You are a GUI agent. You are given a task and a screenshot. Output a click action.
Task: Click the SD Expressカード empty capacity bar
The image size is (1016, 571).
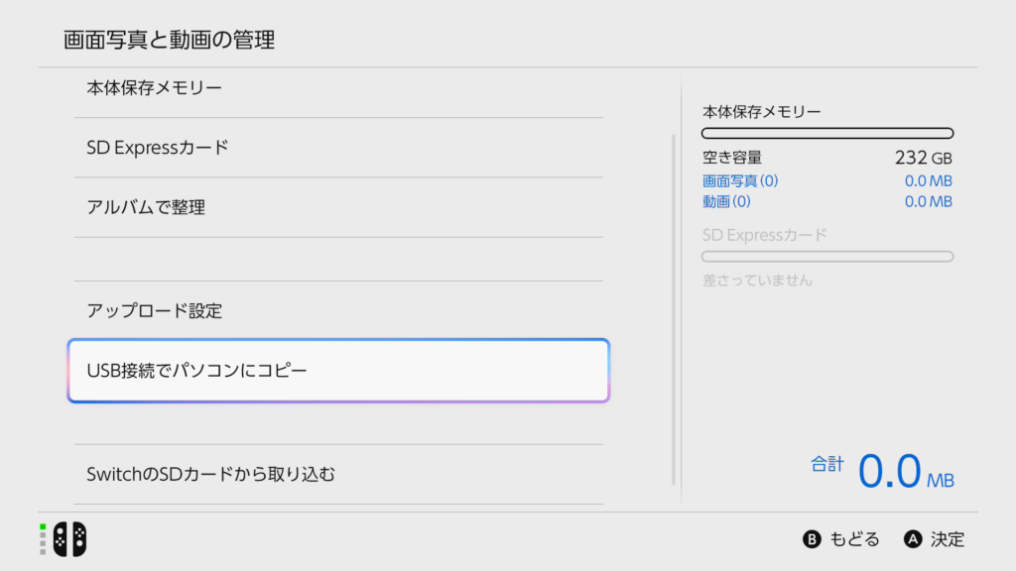pyautogui.click(x=827, y=257)
